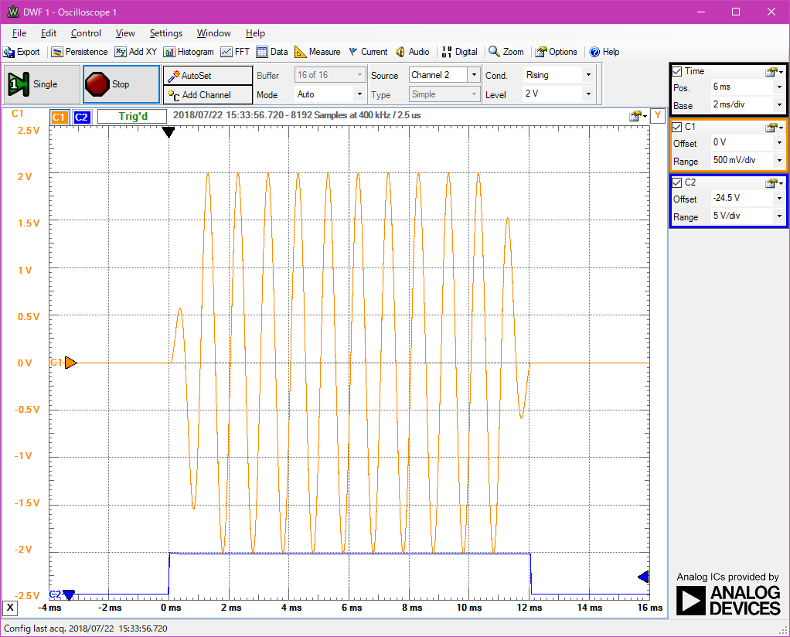Viewport: 790px width, 637px height.
Task: Click the DWF application title icon
Action: [x=12, y=12]
